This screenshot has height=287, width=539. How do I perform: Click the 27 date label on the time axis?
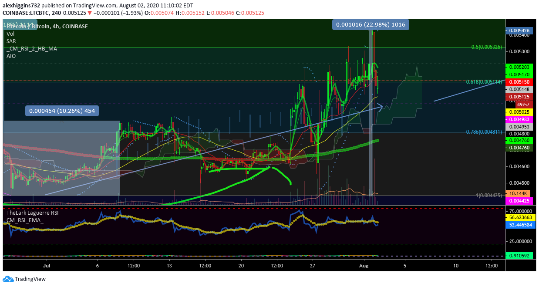(x=312, y=265)
